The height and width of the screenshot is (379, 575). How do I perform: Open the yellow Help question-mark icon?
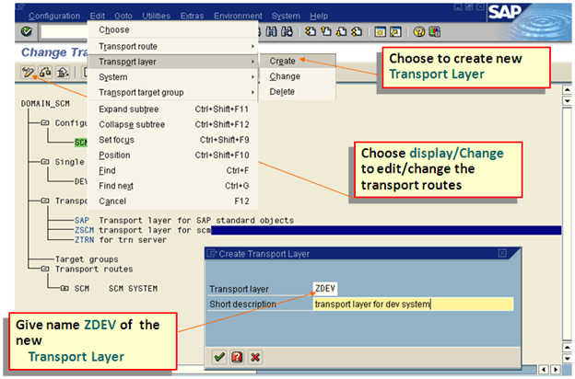click(418, 32)
